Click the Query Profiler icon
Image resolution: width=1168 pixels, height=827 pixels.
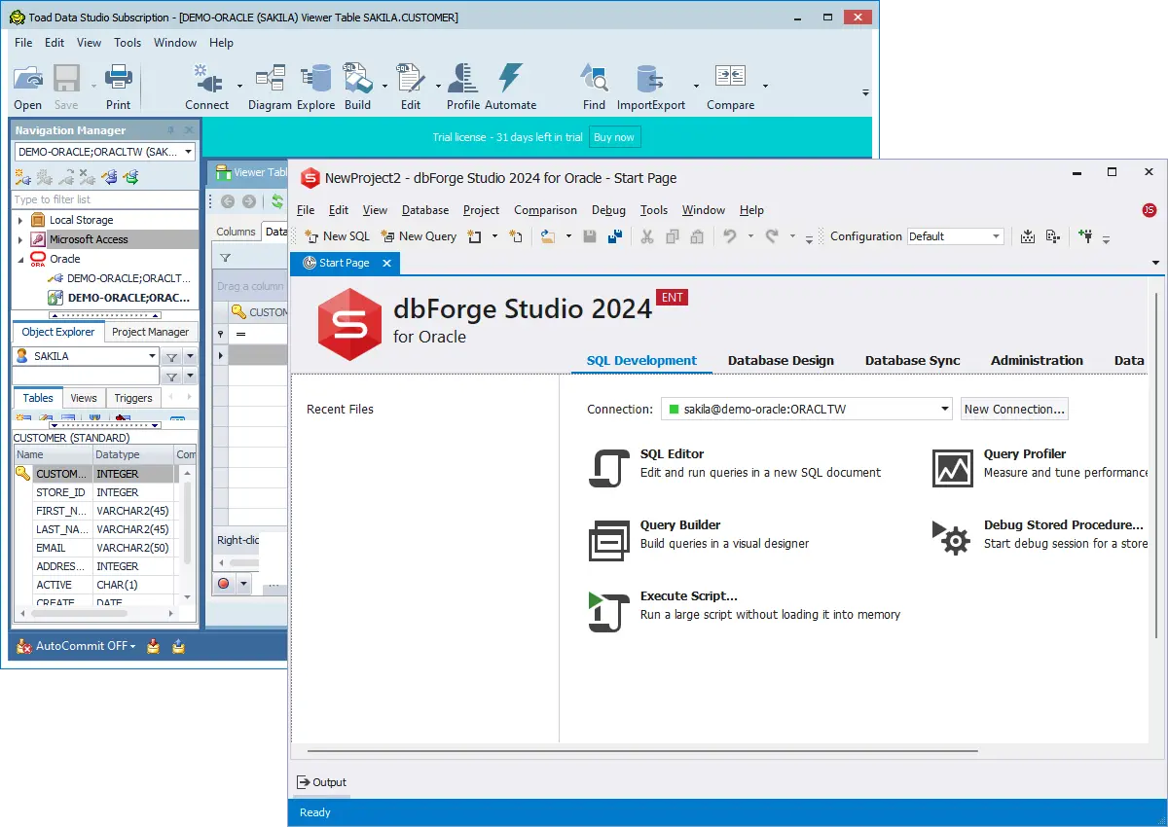pos(952,468)
